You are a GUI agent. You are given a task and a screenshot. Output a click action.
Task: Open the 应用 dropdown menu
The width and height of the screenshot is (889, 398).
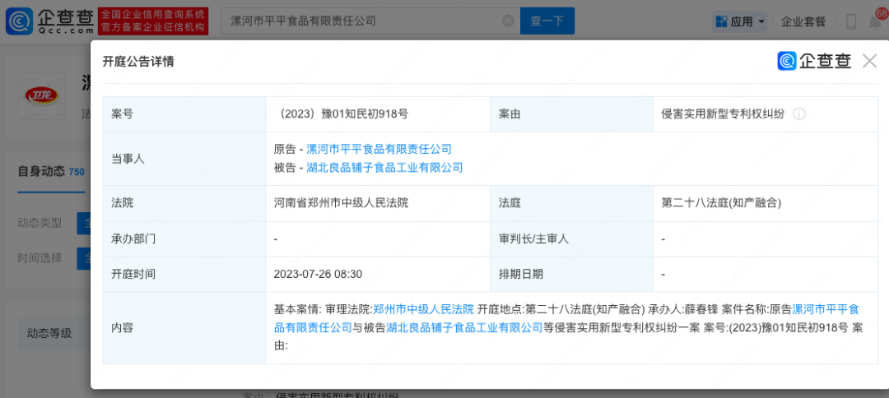coord(740,21)
